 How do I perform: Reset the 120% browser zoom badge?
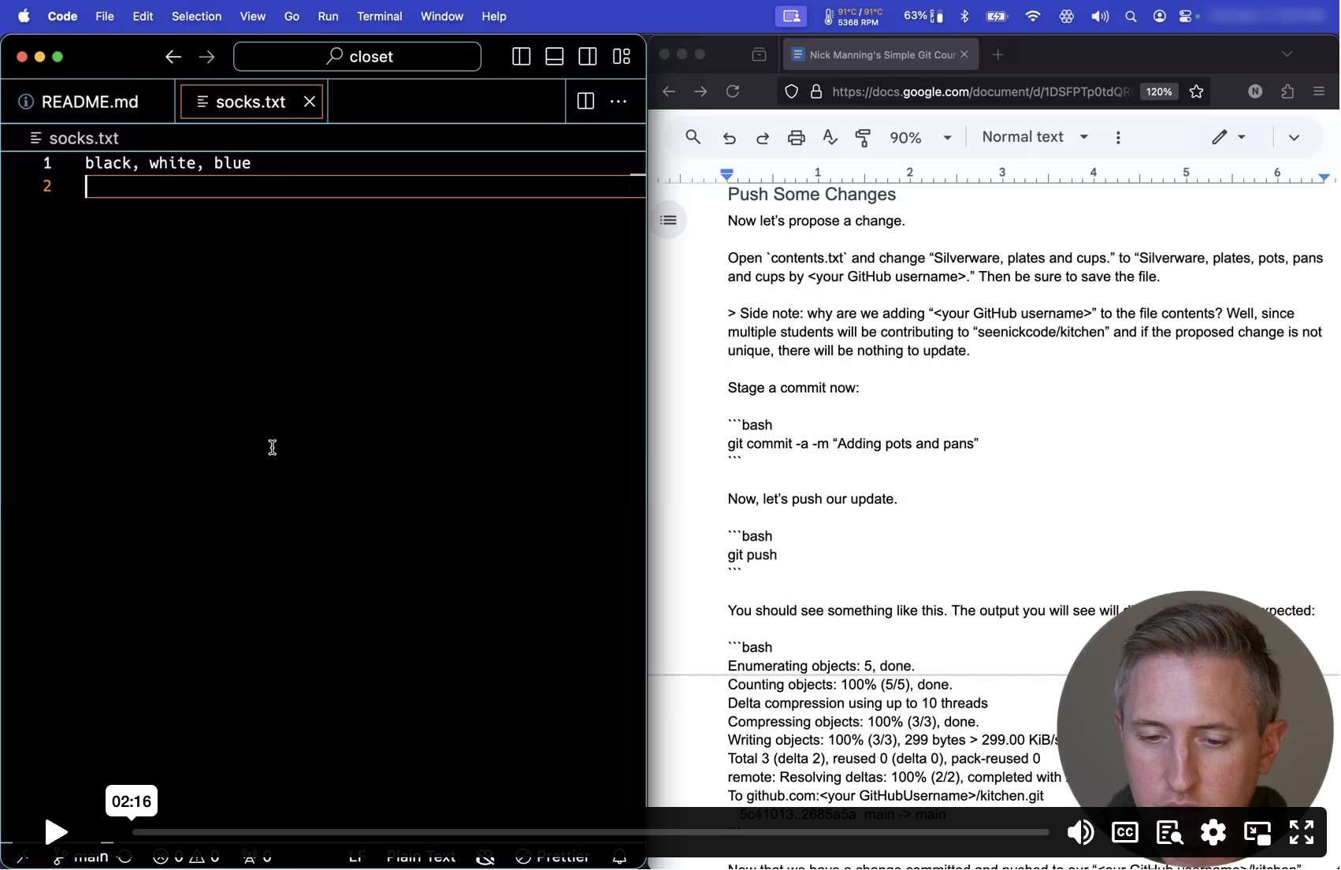(x=1159, y=91)
